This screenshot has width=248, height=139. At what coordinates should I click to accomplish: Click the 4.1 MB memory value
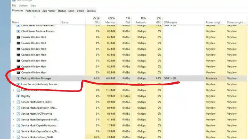[x=111, y=120]
